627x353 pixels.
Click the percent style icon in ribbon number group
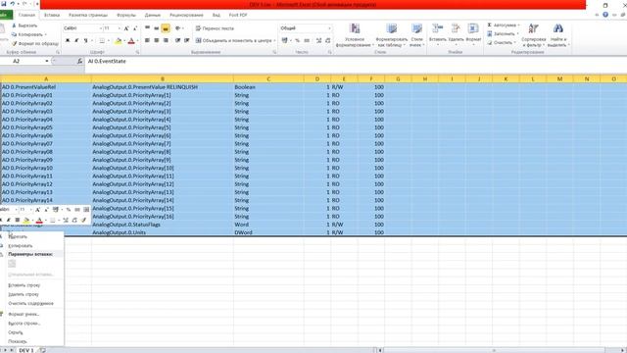[297, 40]
